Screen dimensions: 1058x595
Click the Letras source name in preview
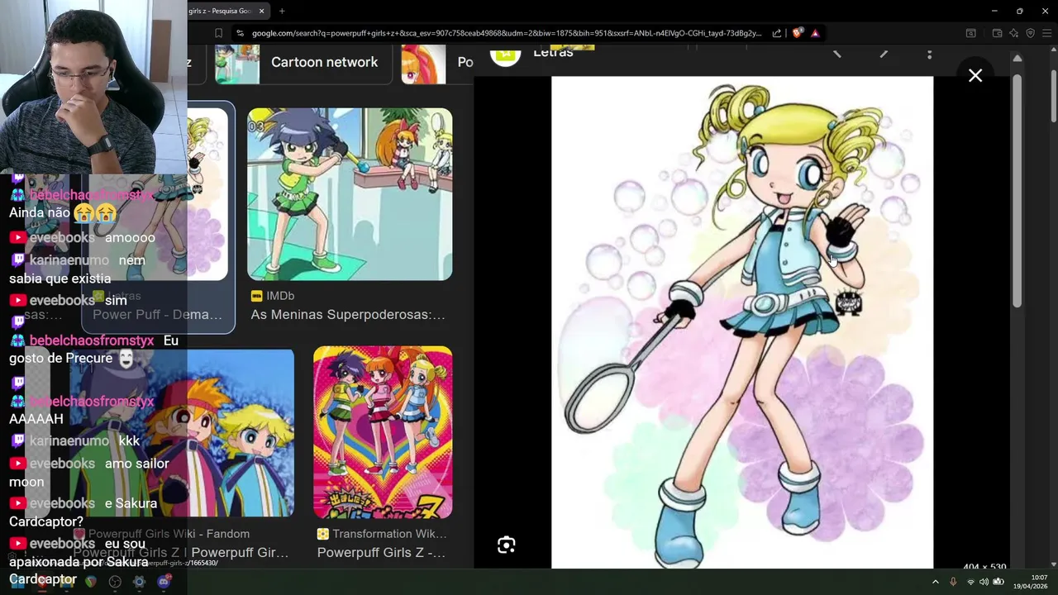click(x=553, y=52)
